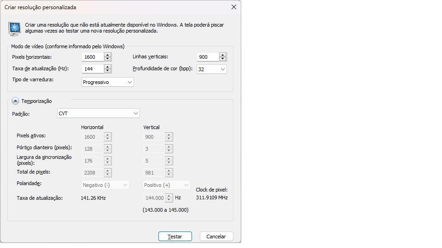
Task: Click stepper of horizontal Pixels ativos
Action: click(107, 137)
